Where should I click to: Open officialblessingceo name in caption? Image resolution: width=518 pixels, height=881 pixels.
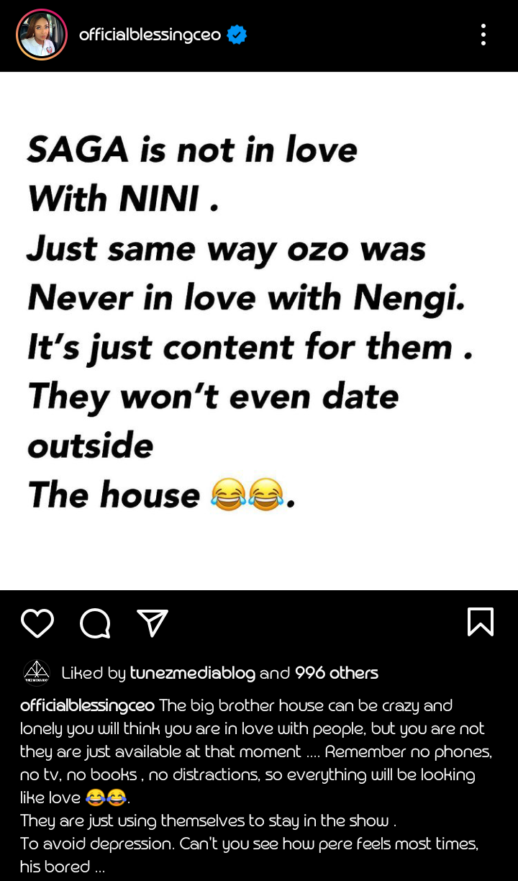[88, 705]
